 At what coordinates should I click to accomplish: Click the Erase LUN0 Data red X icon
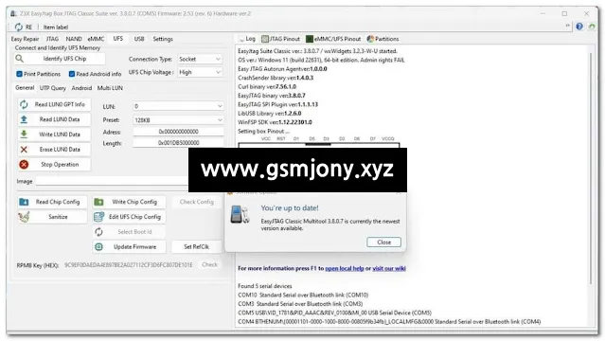[24, 150]
